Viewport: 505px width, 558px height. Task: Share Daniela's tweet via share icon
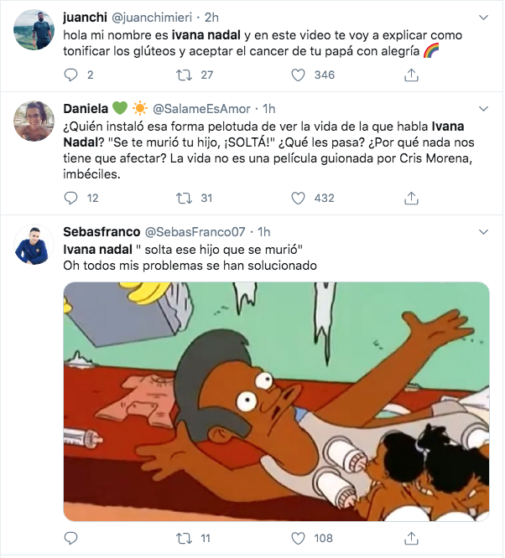coord(411,198)
